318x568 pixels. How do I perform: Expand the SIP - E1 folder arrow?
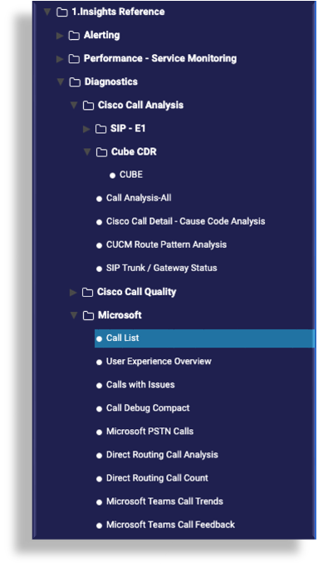pyautogui.click(x=86, y=129)
